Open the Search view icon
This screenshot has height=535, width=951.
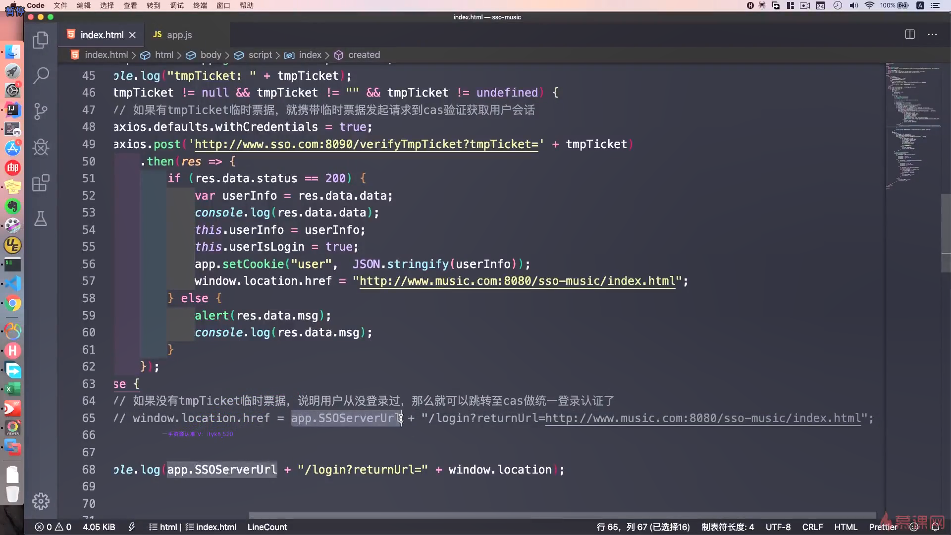(x=41, y=76)
